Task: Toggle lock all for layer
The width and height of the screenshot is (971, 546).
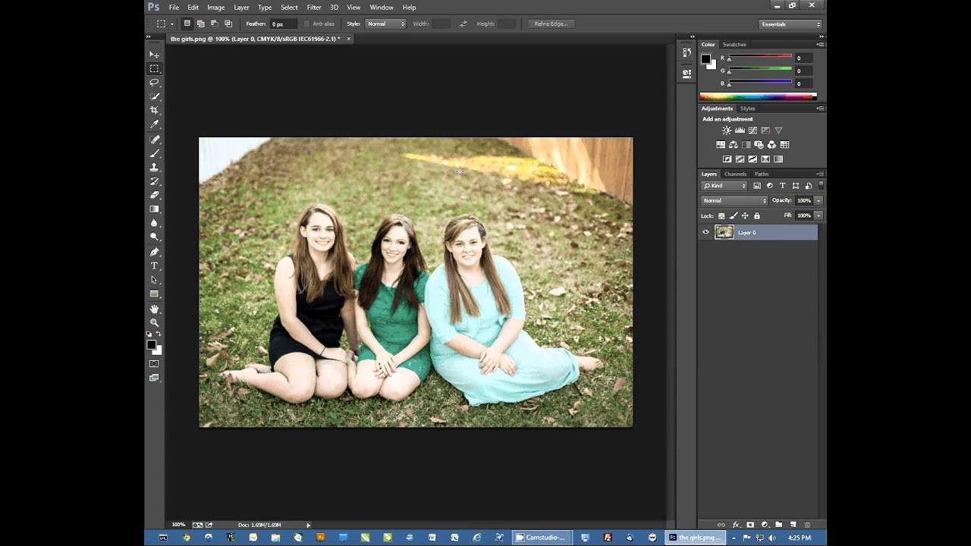Action: [x=757, y=216]
